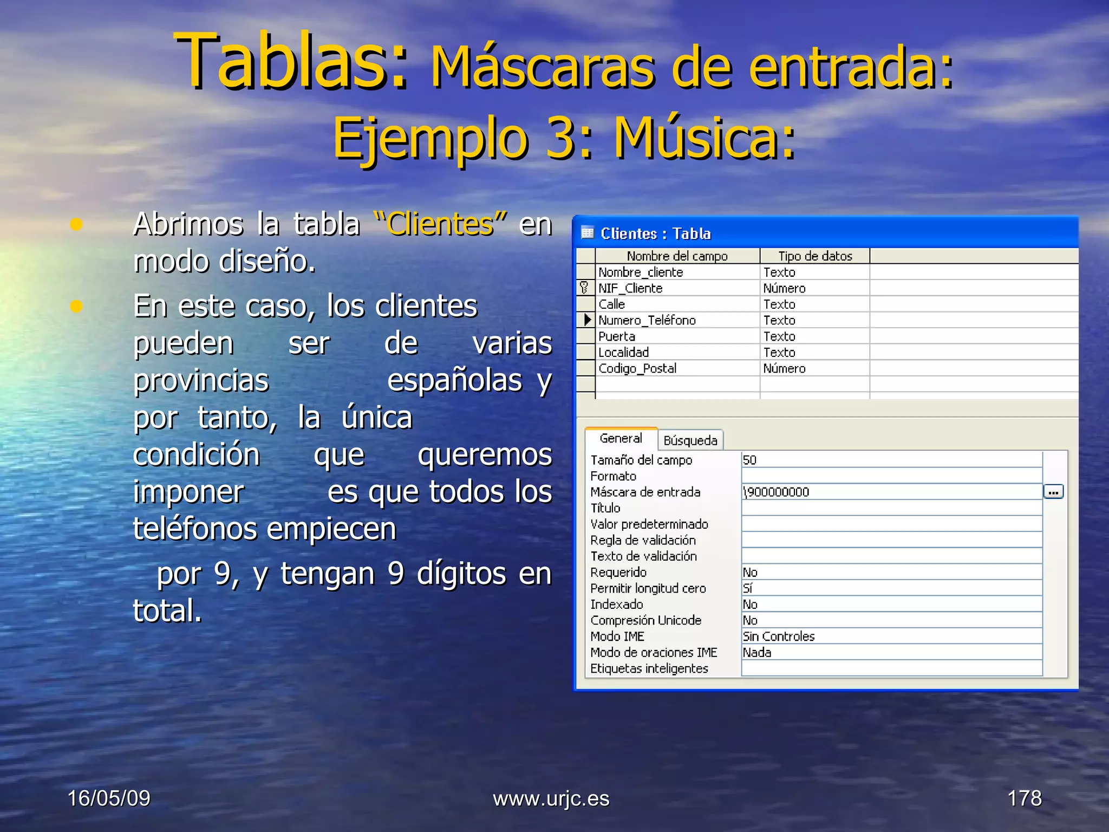Click the empty Título property field
The width and height of the screenshot is (1109, 832).
(x=892, y=508)
